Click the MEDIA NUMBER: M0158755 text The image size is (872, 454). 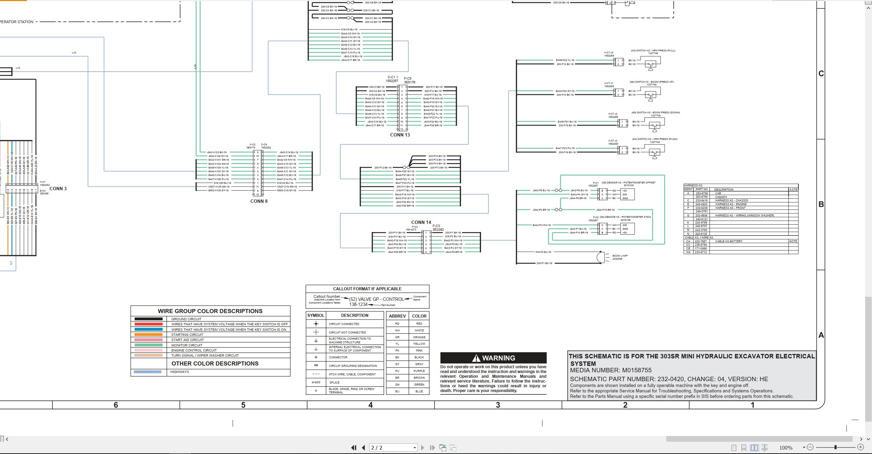click(611, 370)
